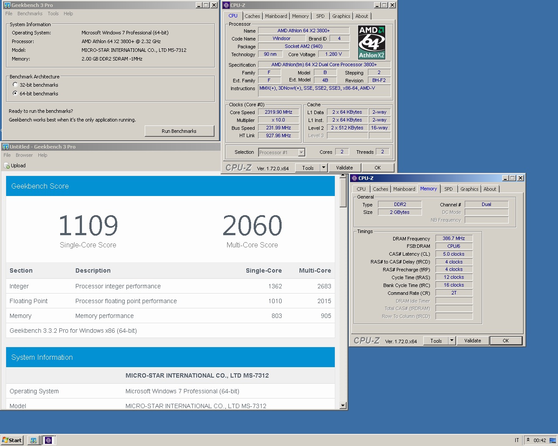The height and width of the screenshot is (446, 558).
Task: Open File menu in Untitled results window
Action: (7, 155)
